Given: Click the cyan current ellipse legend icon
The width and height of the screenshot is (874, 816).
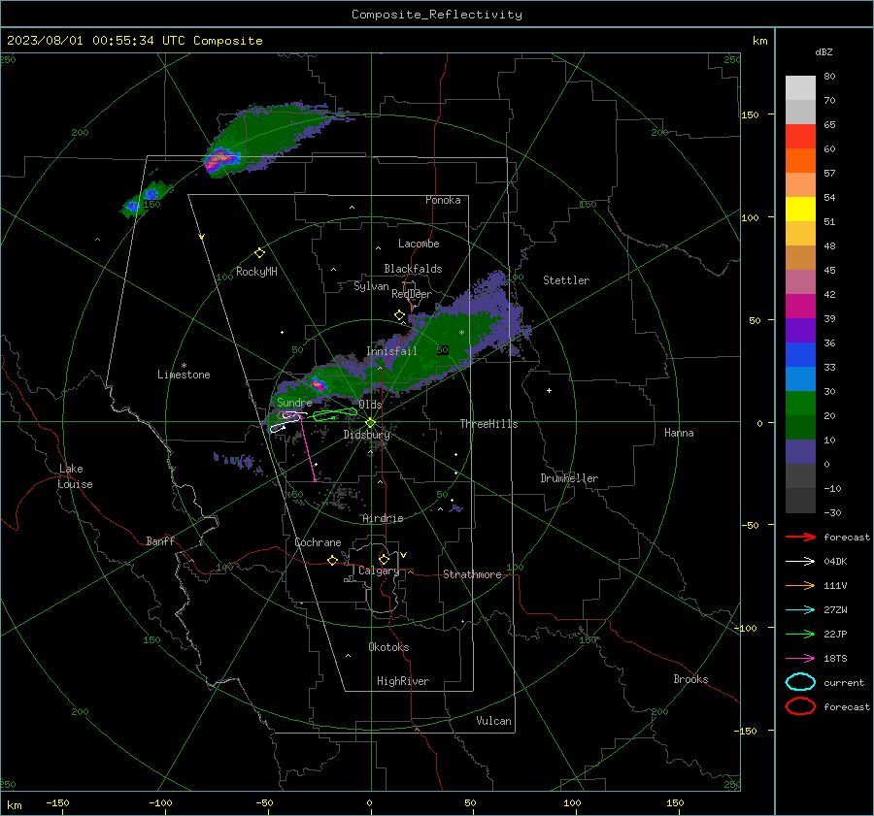Looking at the screenshot, I should tap(800, 682).
